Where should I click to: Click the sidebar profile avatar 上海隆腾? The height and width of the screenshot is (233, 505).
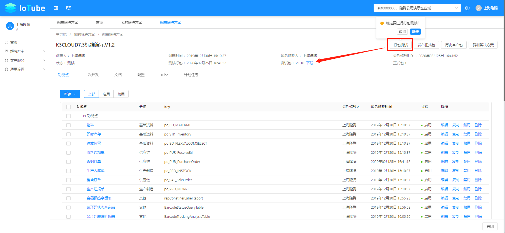pos(10,26)
